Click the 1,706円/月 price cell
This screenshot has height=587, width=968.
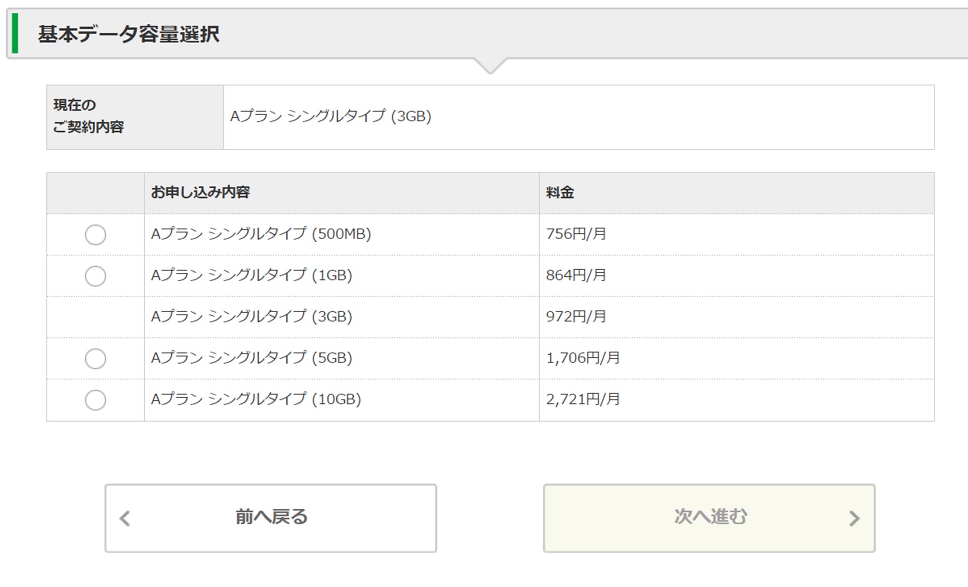pyautogui.click(x=583, y=358)
